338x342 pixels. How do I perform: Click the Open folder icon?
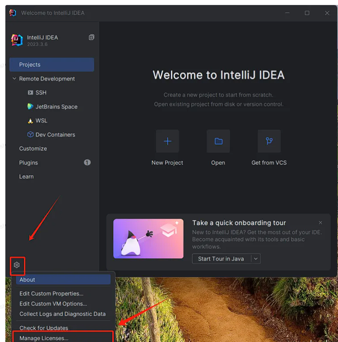[218, 141]
